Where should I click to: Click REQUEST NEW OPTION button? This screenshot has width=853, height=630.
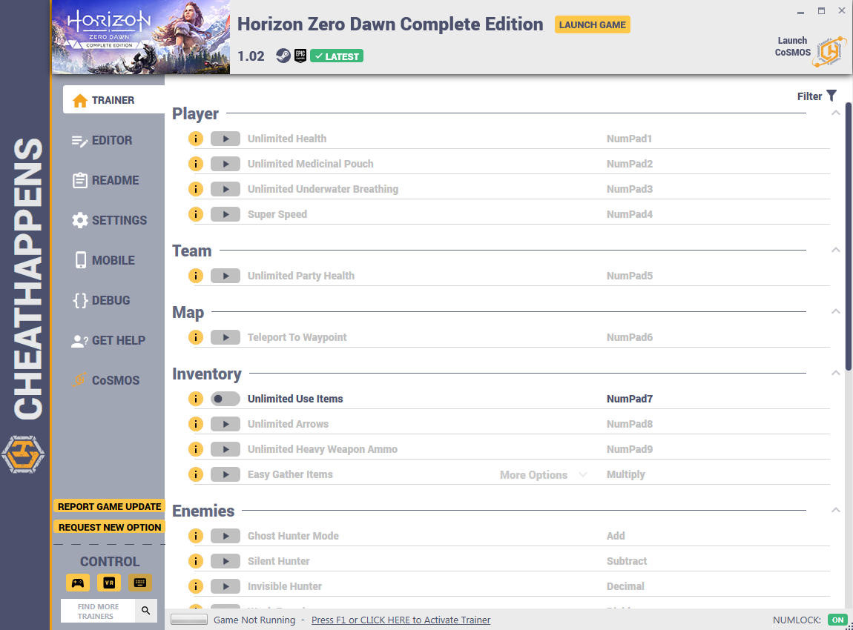[x=109, y=527]
